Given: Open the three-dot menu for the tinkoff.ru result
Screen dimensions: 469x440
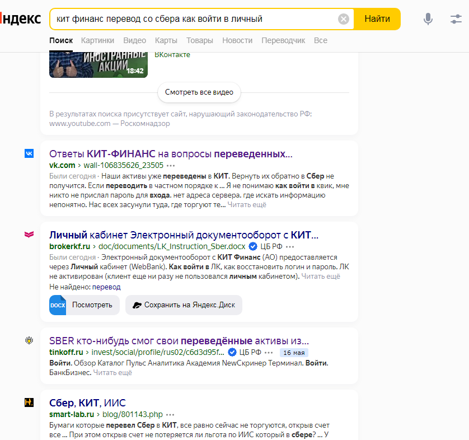Looking at the screenshot, I should 269,353.
